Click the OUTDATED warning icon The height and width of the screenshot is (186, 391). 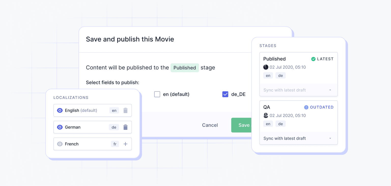(x=306, y=107)
